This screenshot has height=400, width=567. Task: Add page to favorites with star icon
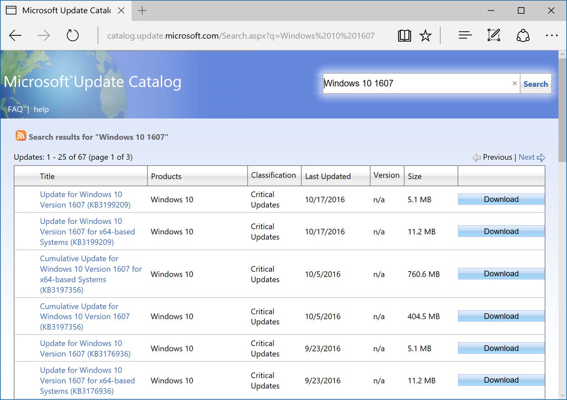coord(425,35)
